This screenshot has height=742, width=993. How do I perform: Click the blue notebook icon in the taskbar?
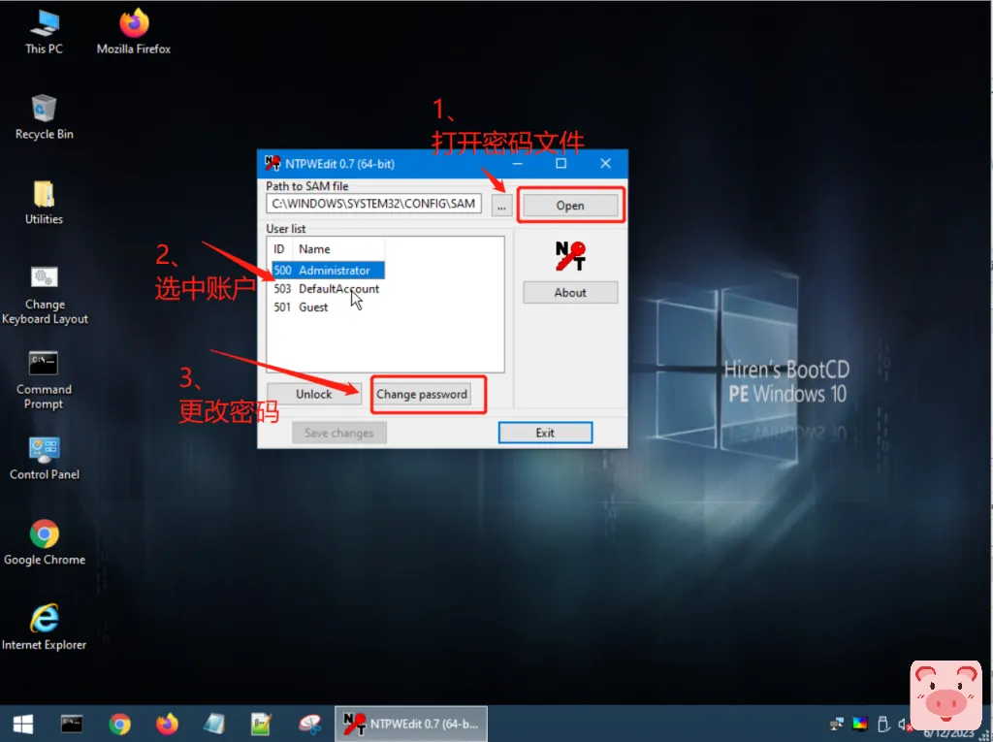(214, 724)
